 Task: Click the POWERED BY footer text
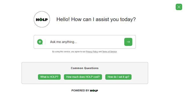click(80, 91)
